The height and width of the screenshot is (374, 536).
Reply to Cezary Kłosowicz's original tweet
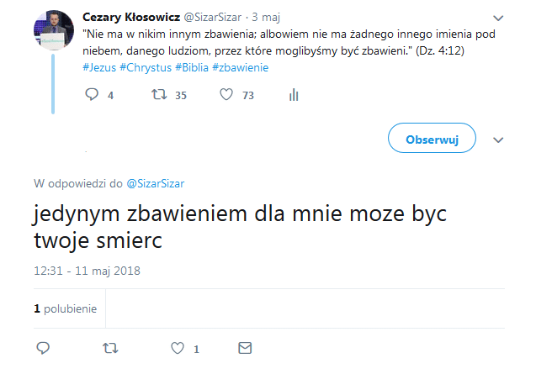coord(93,96)
